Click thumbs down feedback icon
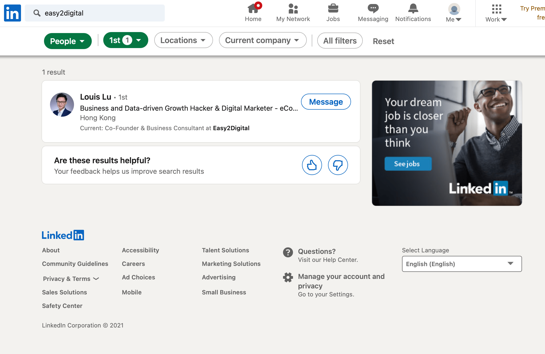 click(x=338, y=165)
